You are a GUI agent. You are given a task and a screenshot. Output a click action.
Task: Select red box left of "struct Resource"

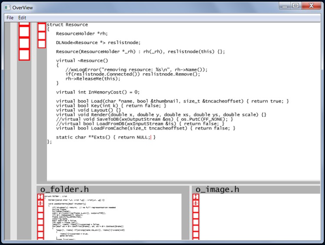coord(42,27)
